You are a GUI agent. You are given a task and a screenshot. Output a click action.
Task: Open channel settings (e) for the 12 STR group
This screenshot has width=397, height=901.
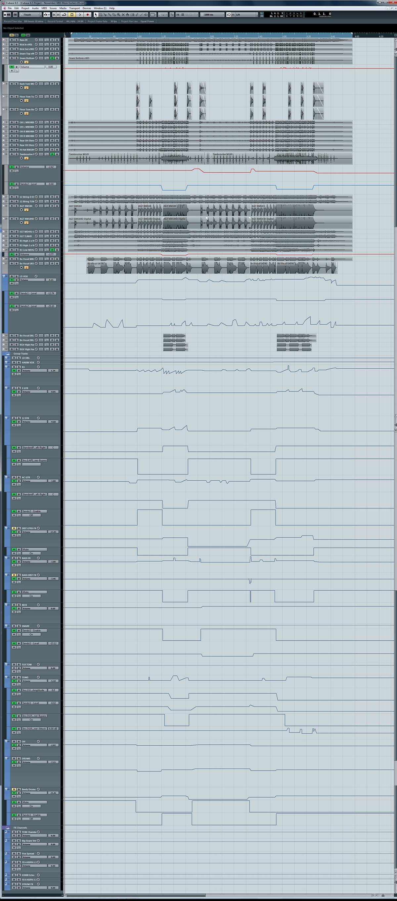[38, 418]
